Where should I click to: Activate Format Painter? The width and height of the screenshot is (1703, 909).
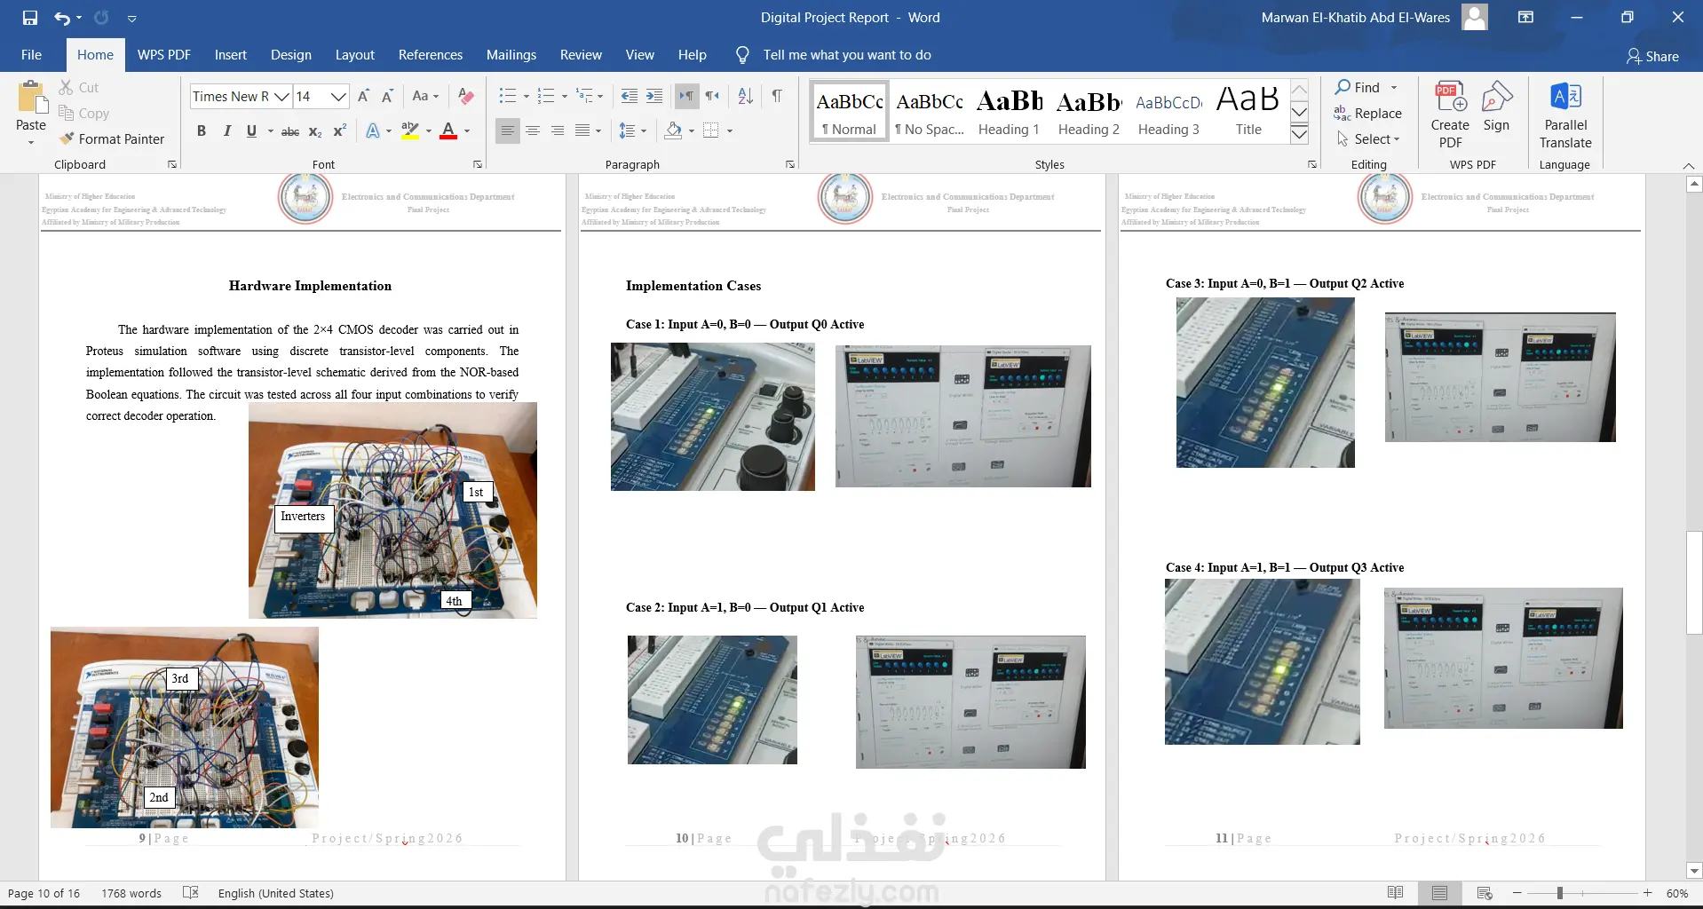coord(112,139)
